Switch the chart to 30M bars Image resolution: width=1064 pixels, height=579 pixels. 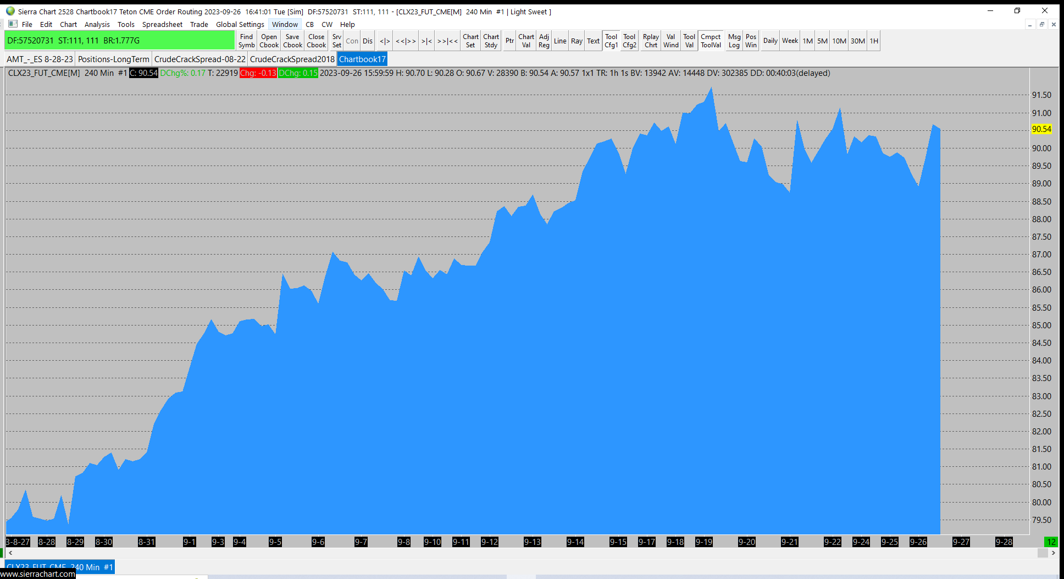coord(857,41)
